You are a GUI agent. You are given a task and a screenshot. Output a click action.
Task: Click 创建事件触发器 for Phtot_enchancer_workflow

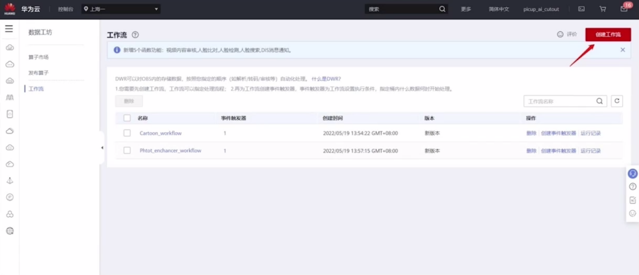pyautogui.click(x=558, y=150)
